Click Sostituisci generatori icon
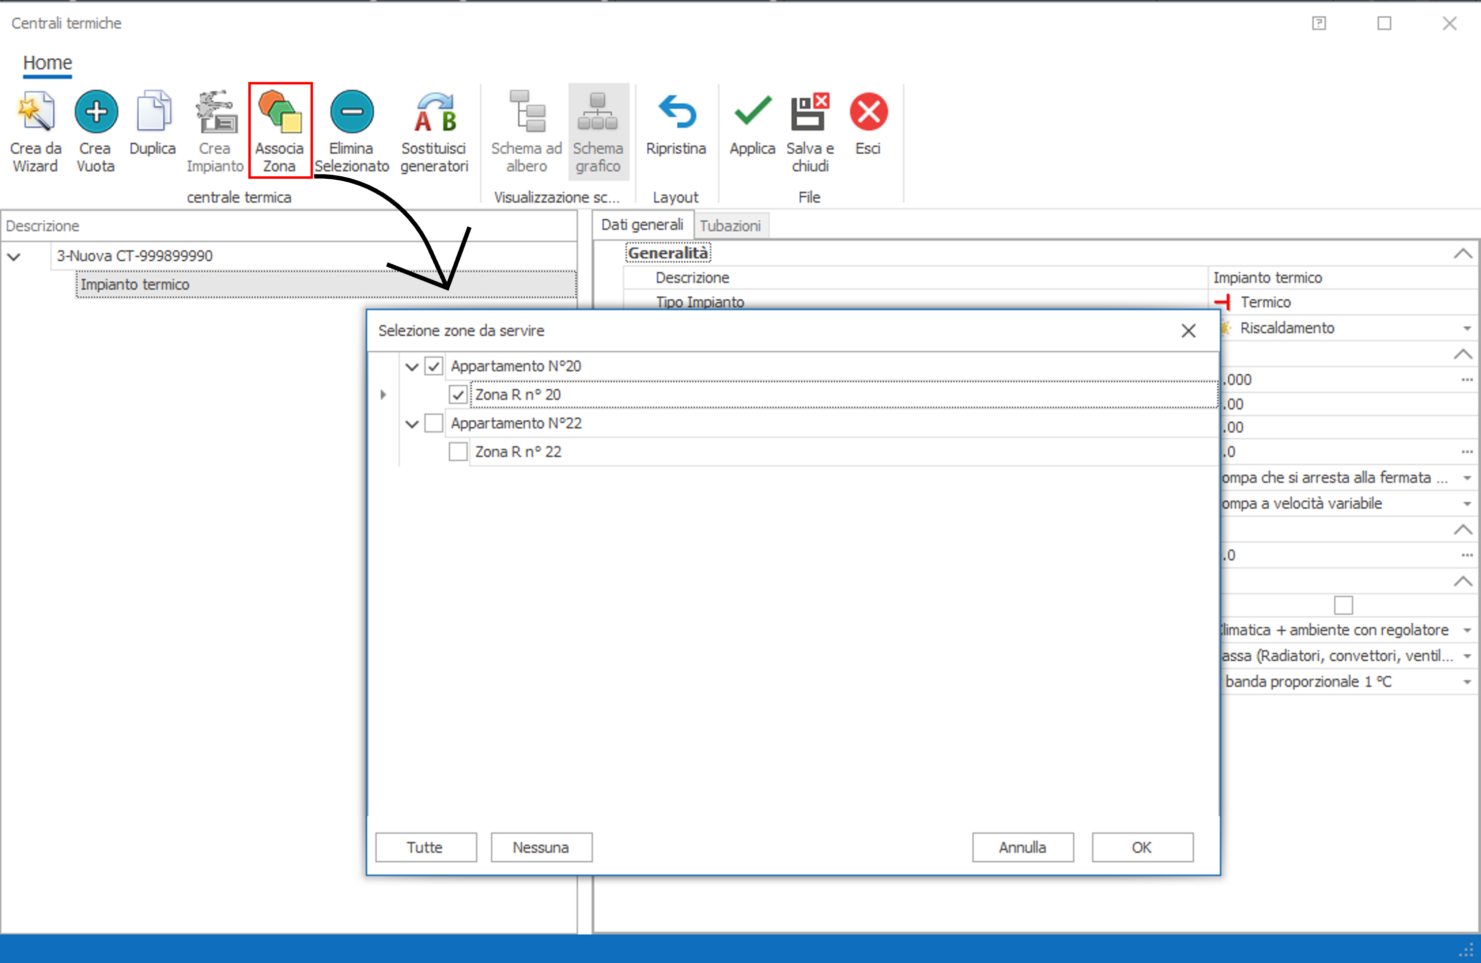 434,113
